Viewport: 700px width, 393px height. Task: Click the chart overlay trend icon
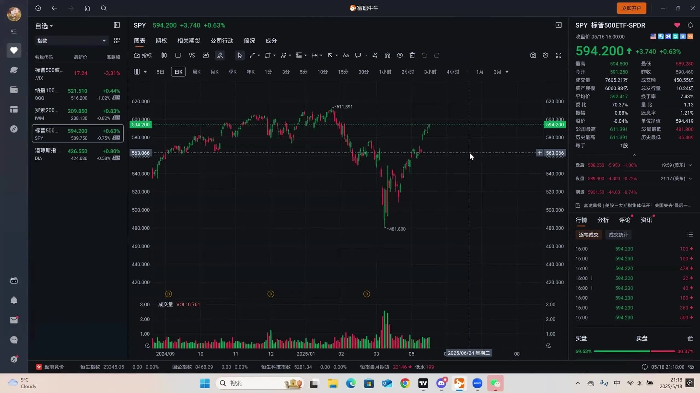[x=206, y=55]
